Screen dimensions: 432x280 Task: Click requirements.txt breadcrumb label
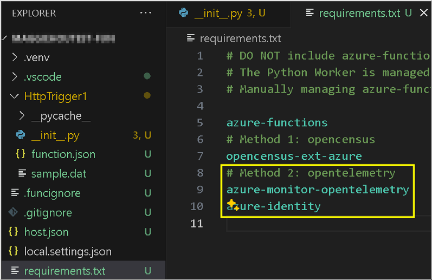(x=241, y=38)
